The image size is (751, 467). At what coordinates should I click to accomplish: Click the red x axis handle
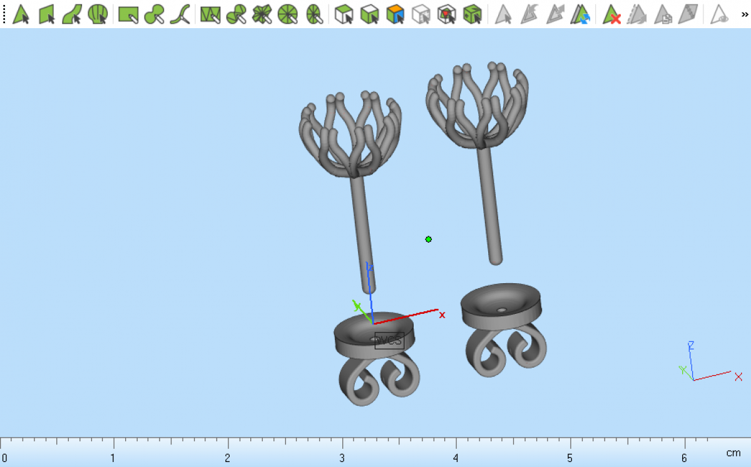click(x=442, y=314)
